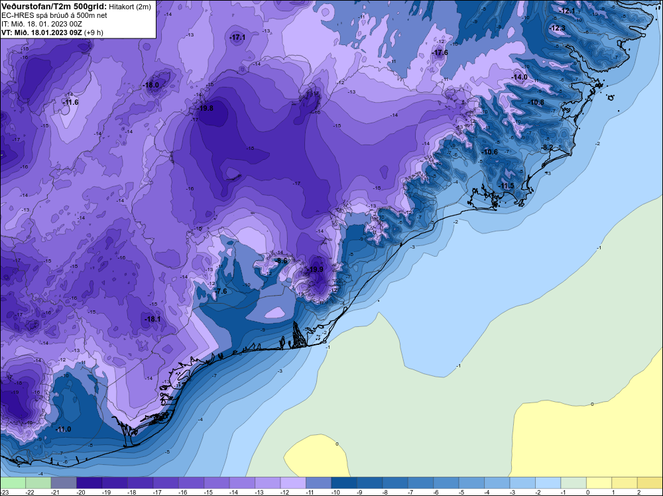
Task: Click the bold -10.8 temperature label
Action: [536, 102]
